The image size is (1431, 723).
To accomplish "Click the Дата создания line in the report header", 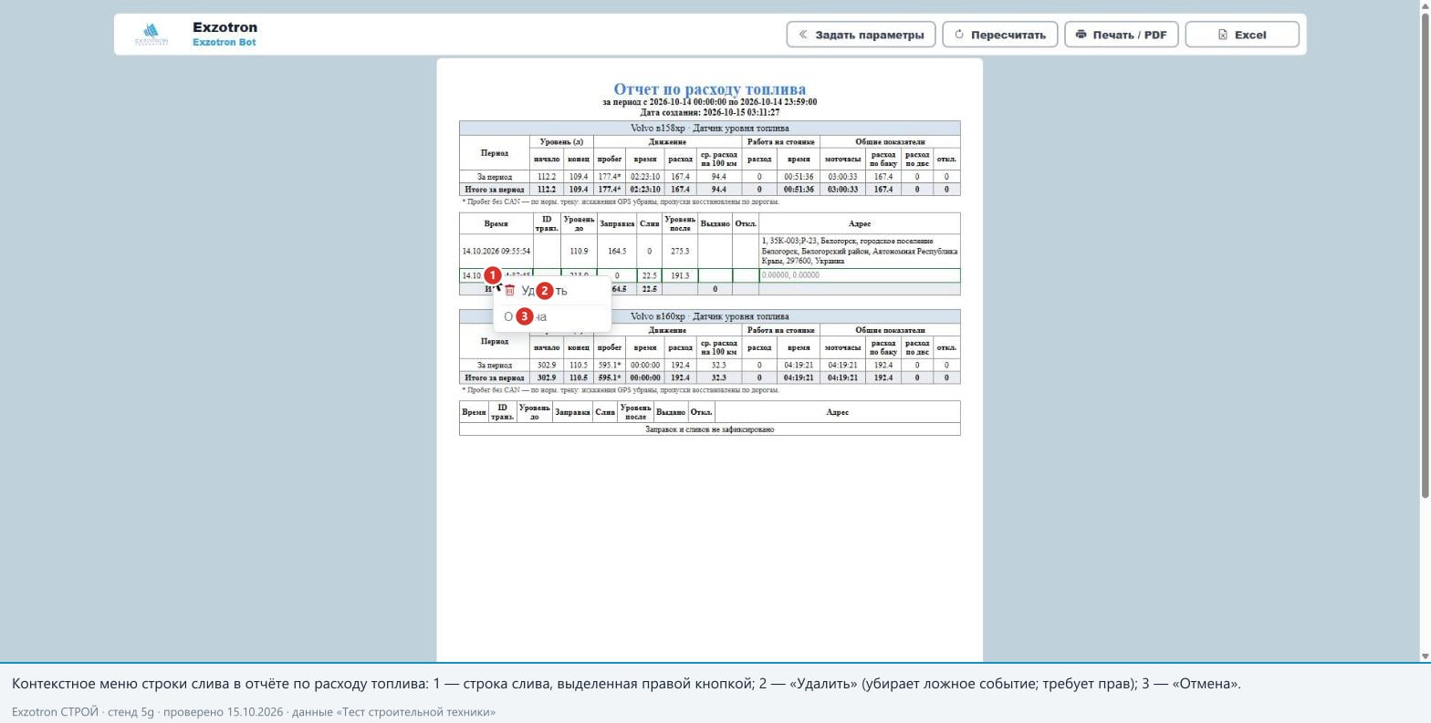I will click(x=709, y=112).
